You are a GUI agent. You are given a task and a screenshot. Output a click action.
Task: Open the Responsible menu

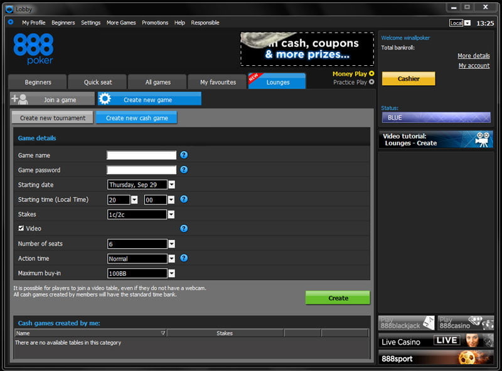click(205, 23)
